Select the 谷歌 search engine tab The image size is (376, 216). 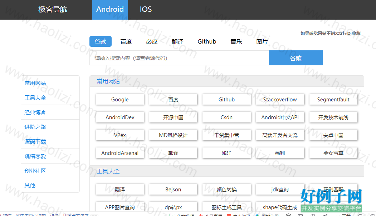click(101, 41)
